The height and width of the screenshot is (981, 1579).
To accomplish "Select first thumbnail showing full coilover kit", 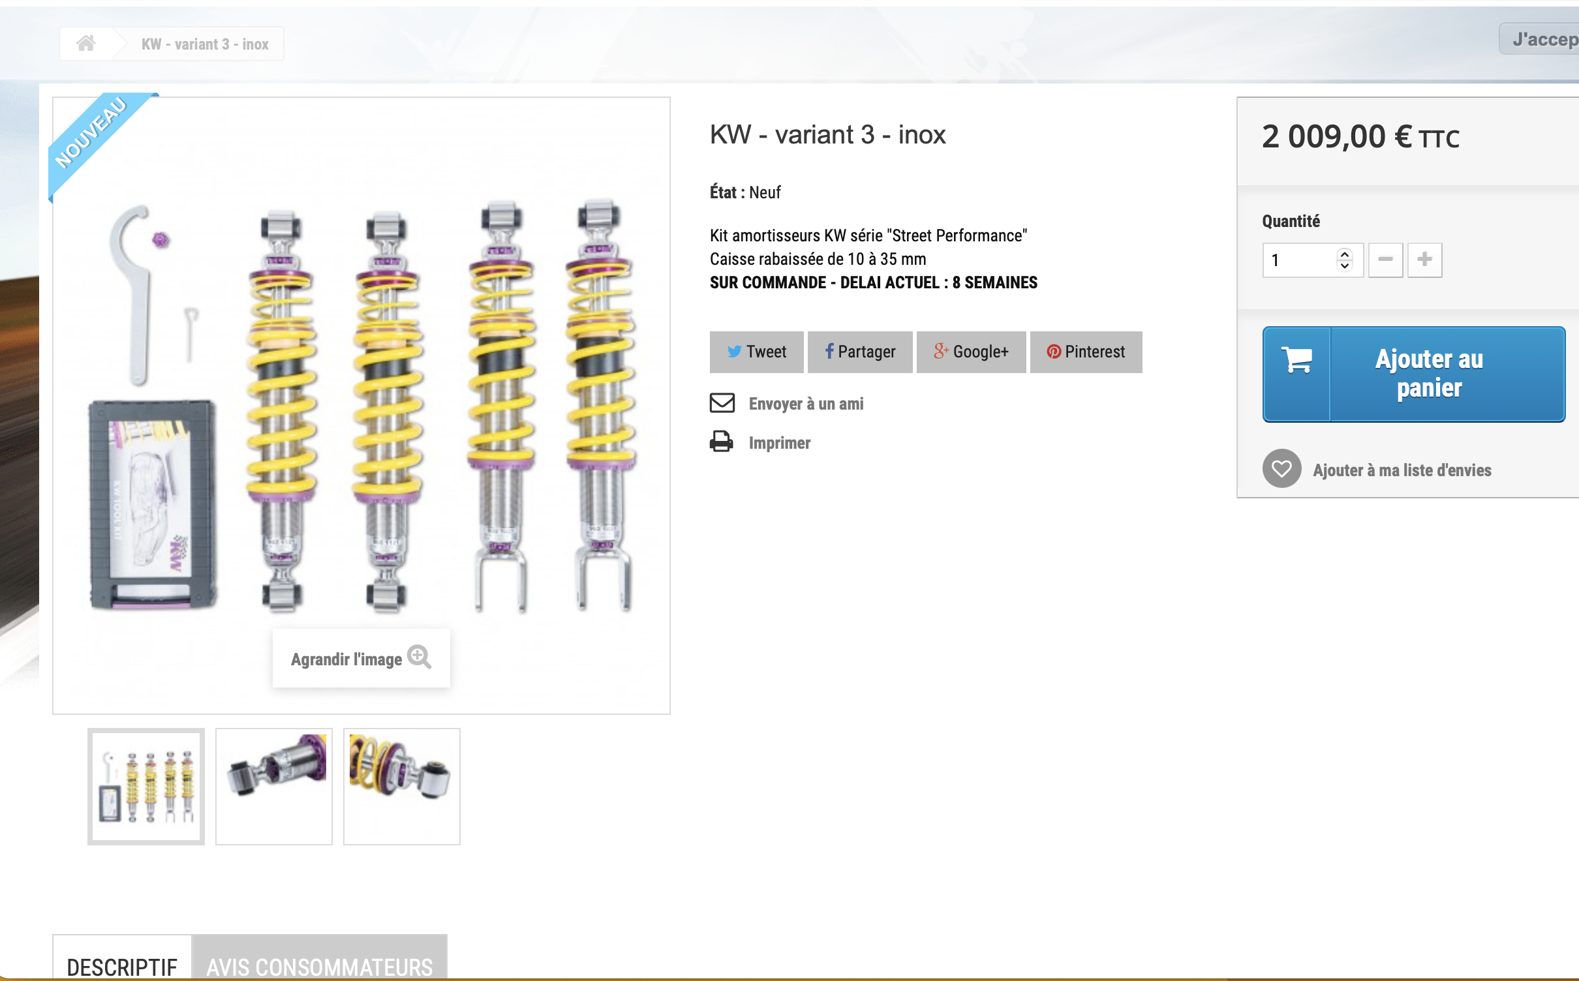I will pos(146,787).
